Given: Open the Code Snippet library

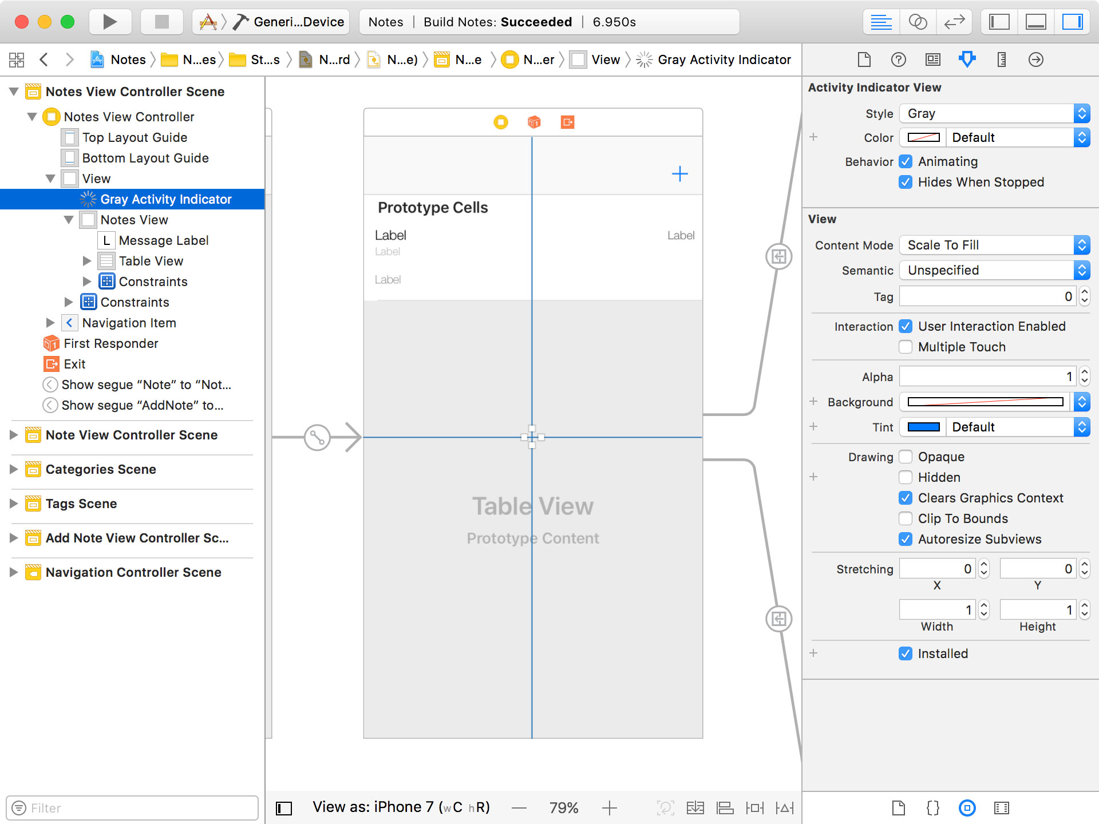Looking at the screenshot, I should (933, 807).
